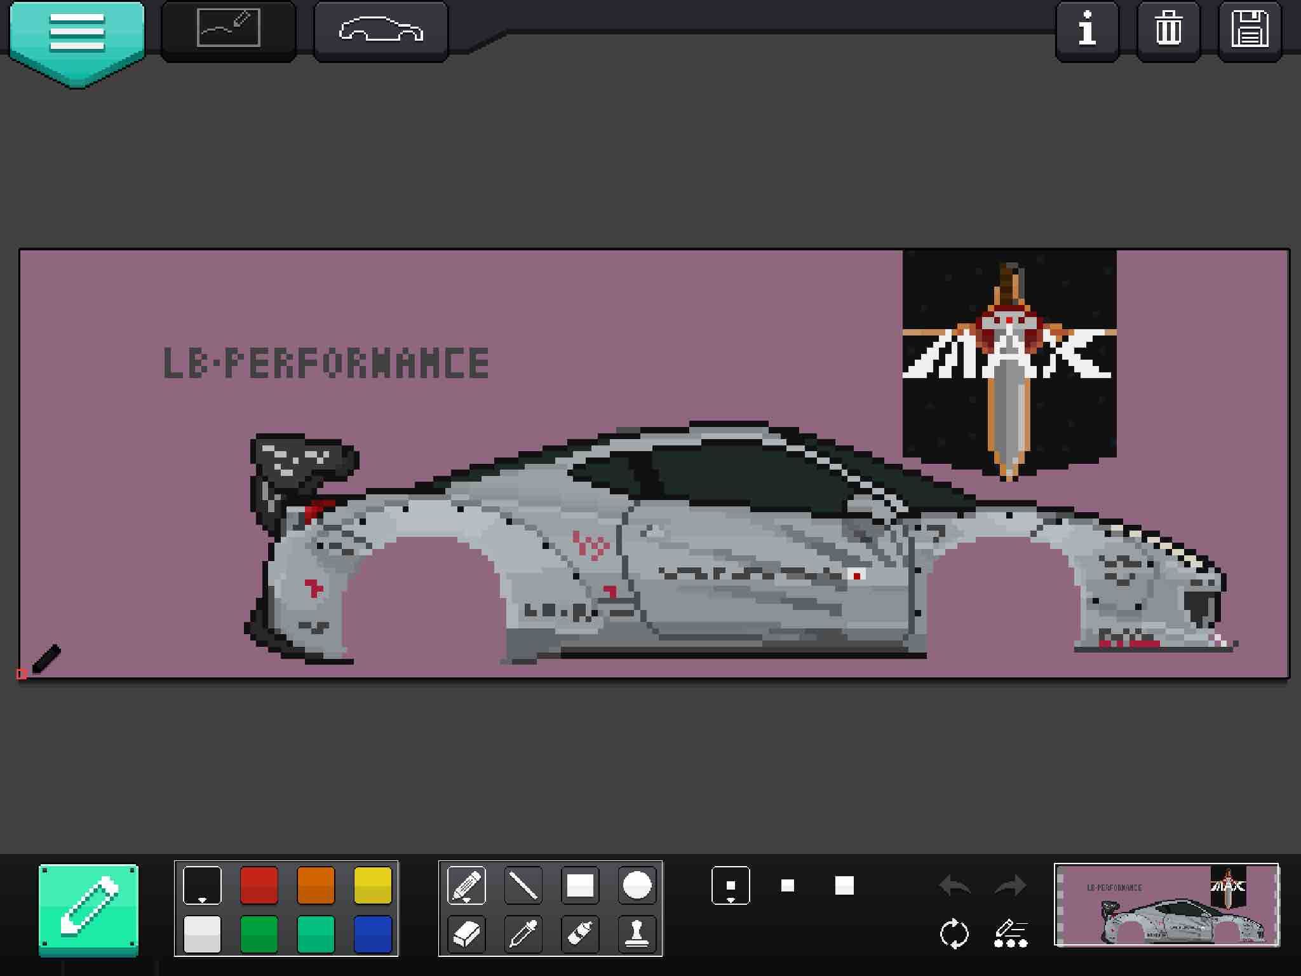Open the pencil with dots options icon
The height and width of the screenshot is (976, 1301).
pos(1011,934)
